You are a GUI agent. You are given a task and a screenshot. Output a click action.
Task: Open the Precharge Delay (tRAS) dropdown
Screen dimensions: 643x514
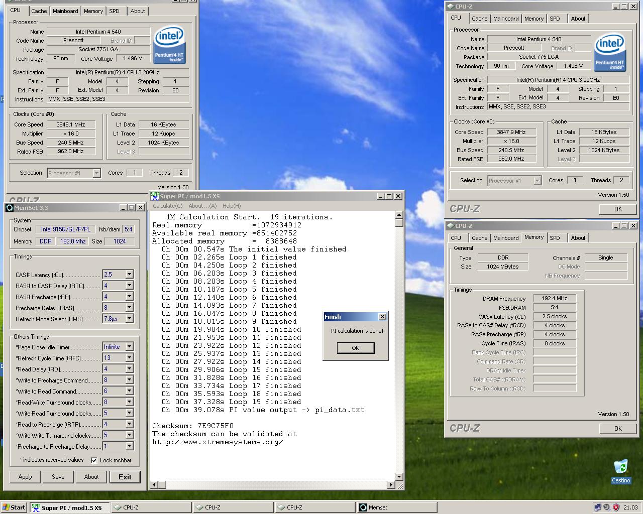pyautogui.click(x=129, y=308)
